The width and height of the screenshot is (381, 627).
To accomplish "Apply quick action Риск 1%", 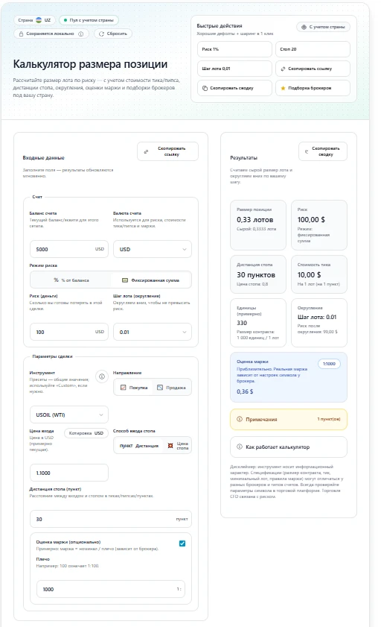I will (234, 49).
